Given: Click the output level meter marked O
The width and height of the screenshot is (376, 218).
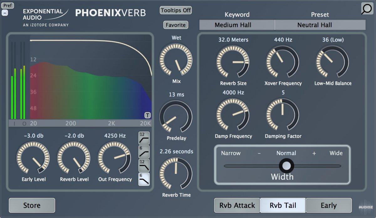Looking at the screenshot, I should coord(23,81).
